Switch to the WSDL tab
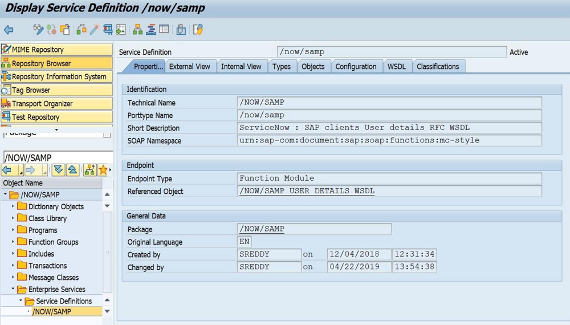 coord(397,67)
